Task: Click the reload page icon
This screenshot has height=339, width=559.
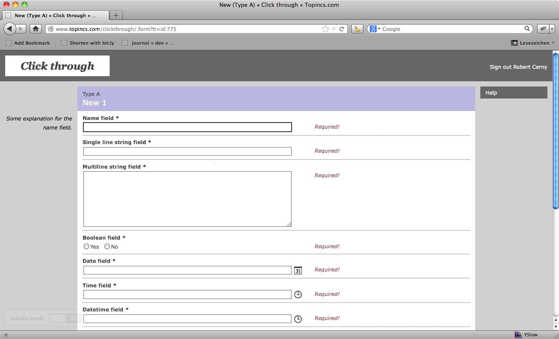Action: pos(342,29)
